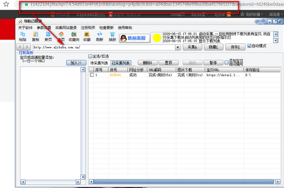
Task: Toggle the 全选/反选 checkbox
Action: coord(90,56)
